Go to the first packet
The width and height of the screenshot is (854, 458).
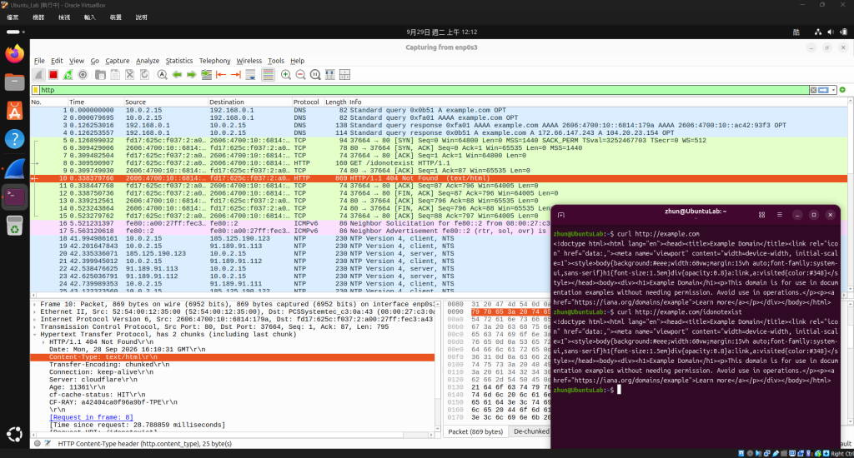point(221,75)
